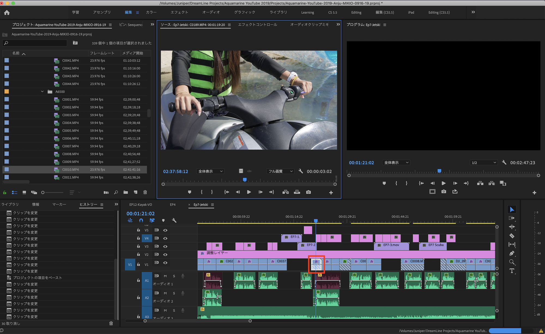This screenshot has height=334, width=545.
Task: Toggle lock on track V2
Action: pos(138,254)
